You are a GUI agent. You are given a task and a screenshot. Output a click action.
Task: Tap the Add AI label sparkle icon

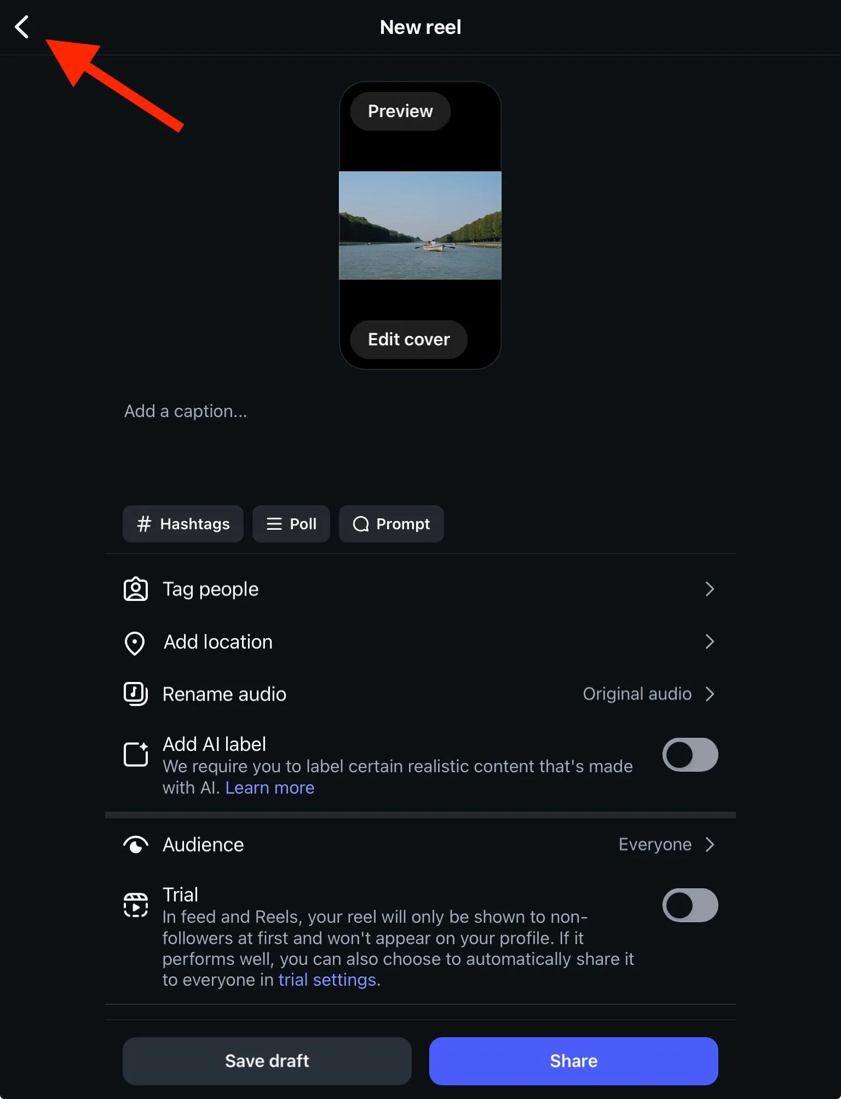pyautogui.click(x=136, y=754)
